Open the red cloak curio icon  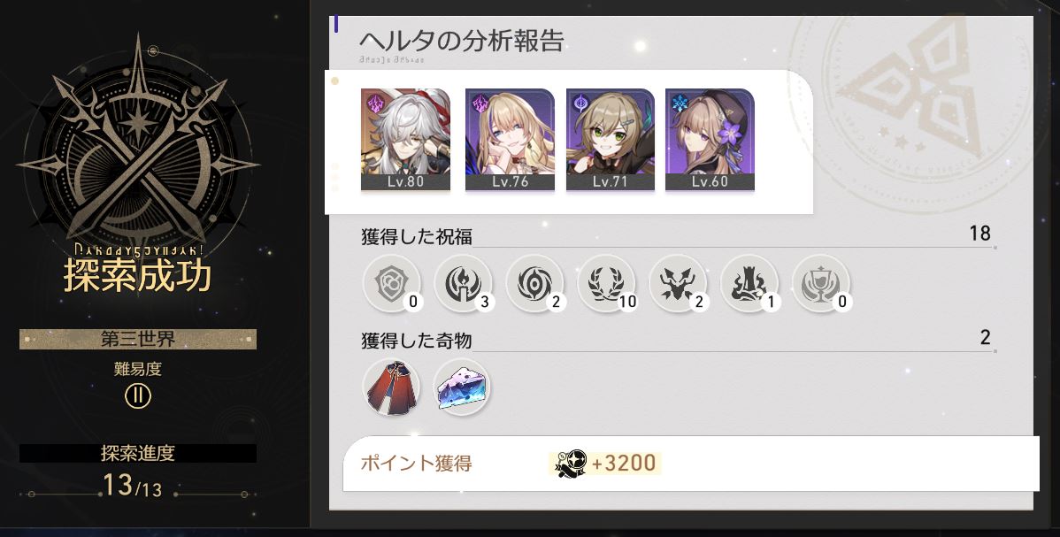[391, 387]
